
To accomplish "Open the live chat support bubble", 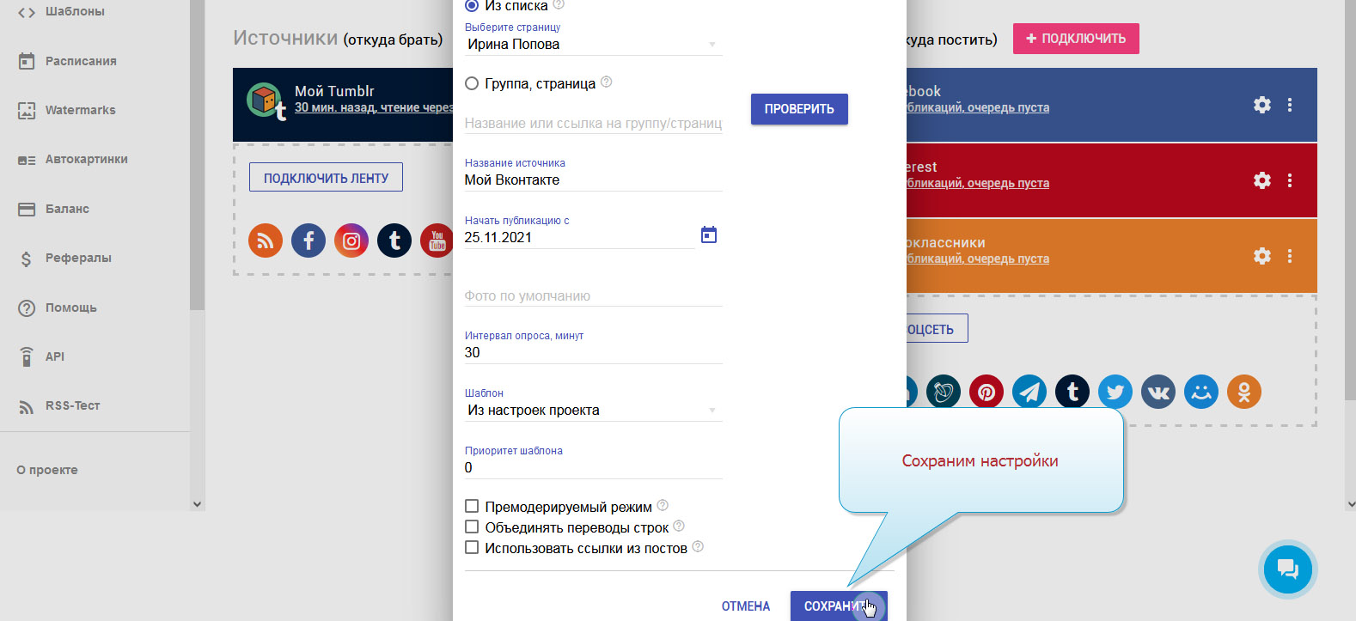I will coord(1287,569).
